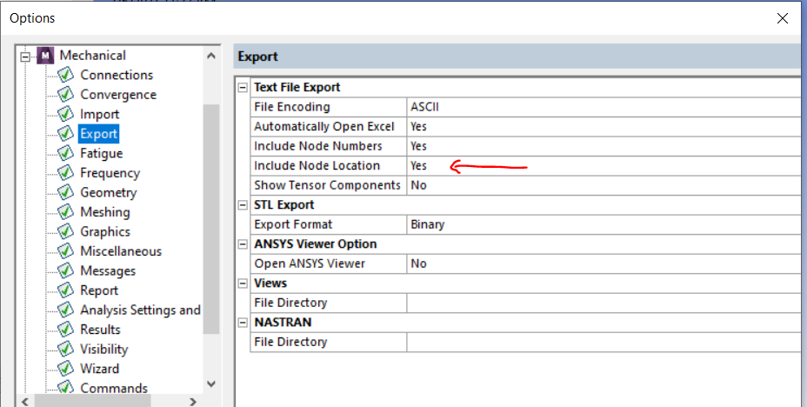Collapse the STL Export section

(x=243, y=205)
